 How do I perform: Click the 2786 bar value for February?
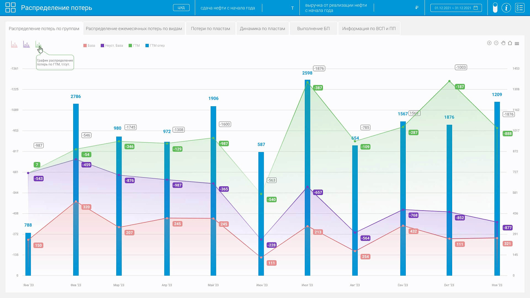[76, 96]
